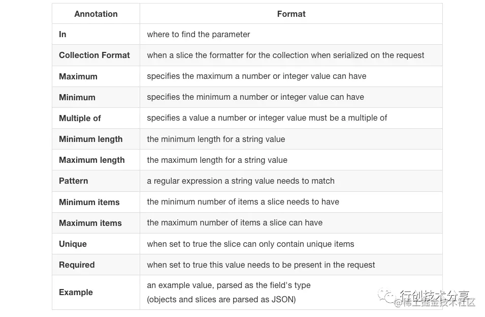Click the "Format" column header
The height and width of the screenshot is (317, 485).
tap(291, 14)
